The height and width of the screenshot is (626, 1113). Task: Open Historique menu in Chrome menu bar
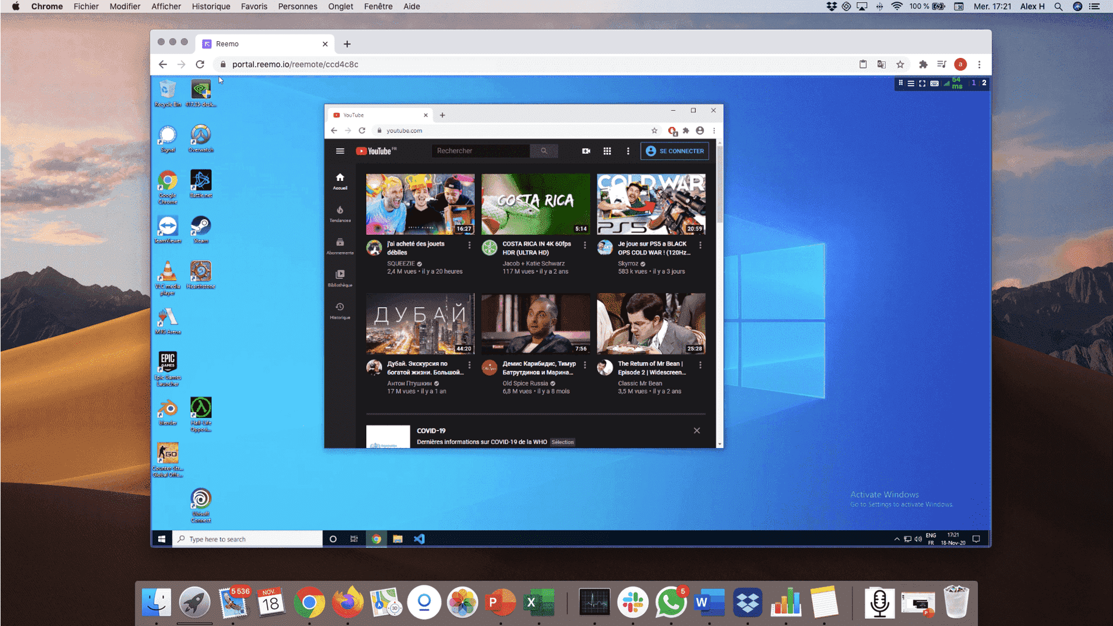point(210,6)
